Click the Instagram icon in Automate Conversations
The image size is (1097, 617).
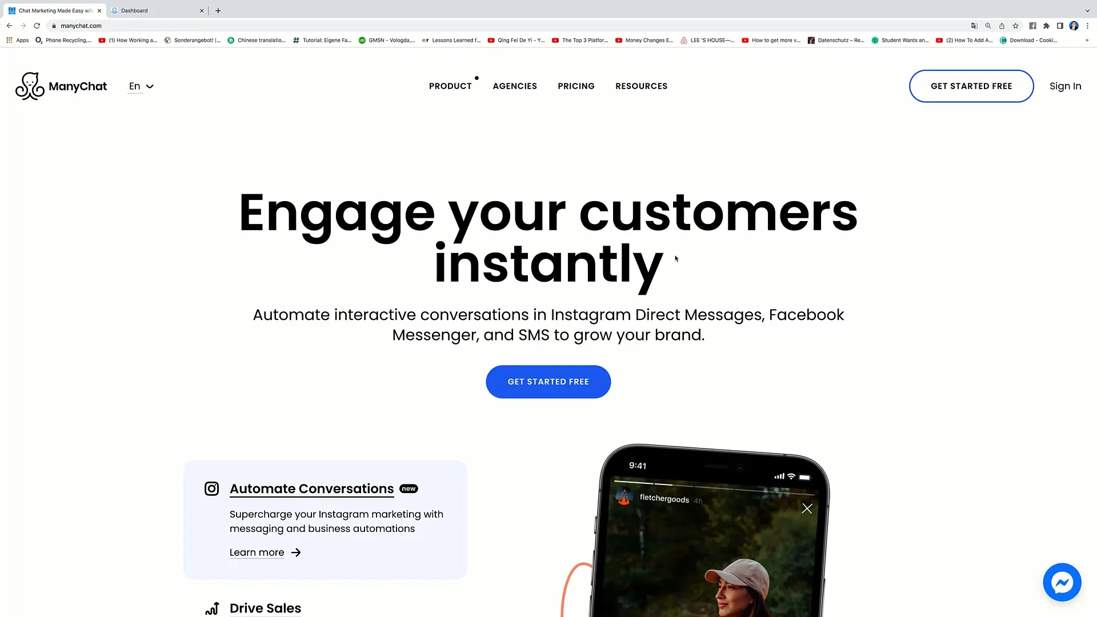212,488
